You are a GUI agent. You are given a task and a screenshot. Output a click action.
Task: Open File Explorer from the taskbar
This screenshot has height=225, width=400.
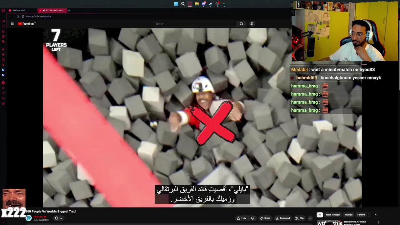click(197, 4)
